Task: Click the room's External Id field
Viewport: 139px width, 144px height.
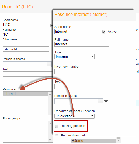Action: click(x=26, y=54)
